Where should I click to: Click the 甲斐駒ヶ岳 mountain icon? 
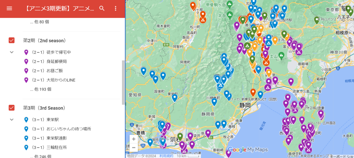[x=230, y=4]
